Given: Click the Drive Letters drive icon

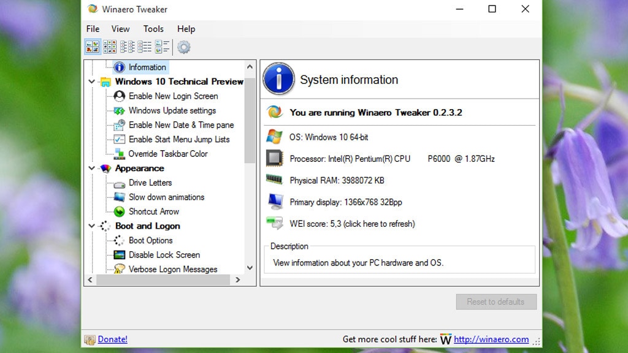Looking at the screenshot, I should [120, 184].
